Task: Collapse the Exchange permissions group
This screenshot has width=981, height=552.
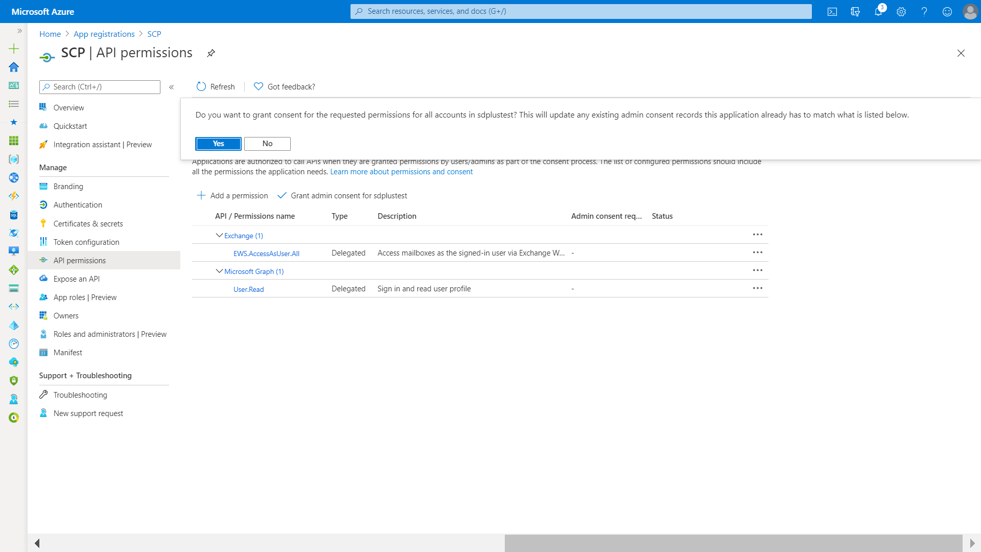Action: [219, 236]
